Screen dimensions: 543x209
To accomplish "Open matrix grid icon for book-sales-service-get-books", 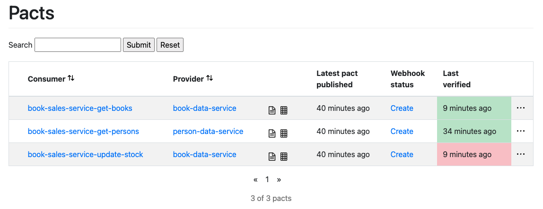I will pyautogui.click(x=284, y=110).
